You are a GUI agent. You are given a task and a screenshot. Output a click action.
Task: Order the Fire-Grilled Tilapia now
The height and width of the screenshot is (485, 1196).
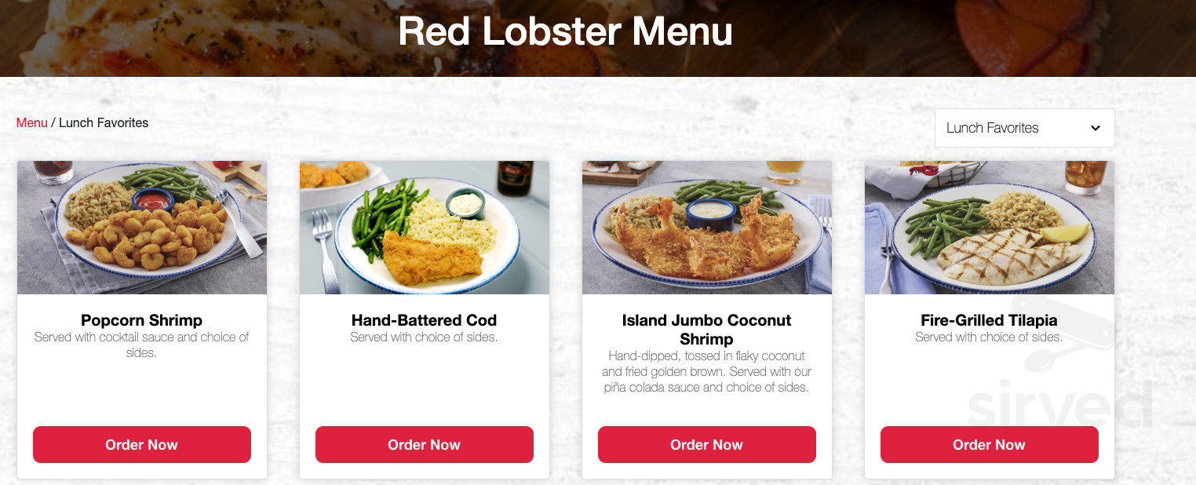click(990, 445)
